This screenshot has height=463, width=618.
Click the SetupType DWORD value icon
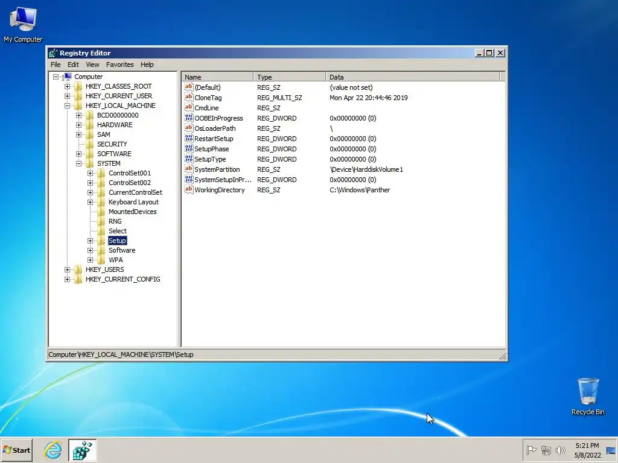pyautogui.click(x=189, y=159)
